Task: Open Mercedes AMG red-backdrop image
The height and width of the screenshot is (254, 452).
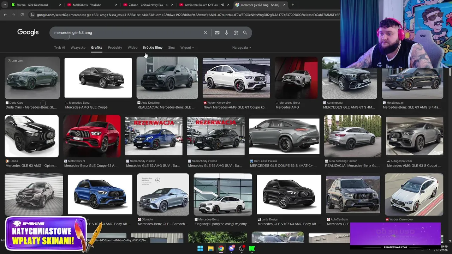Action: coord(296,78)
